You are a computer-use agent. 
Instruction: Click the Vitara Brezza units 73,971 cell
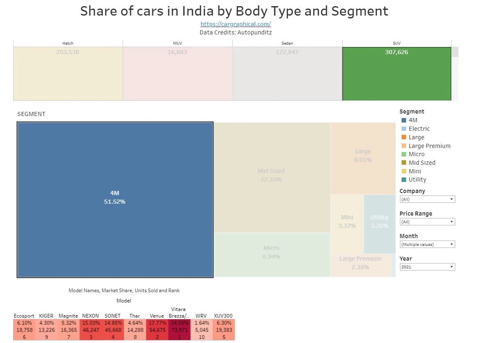(x=179, y=330)
